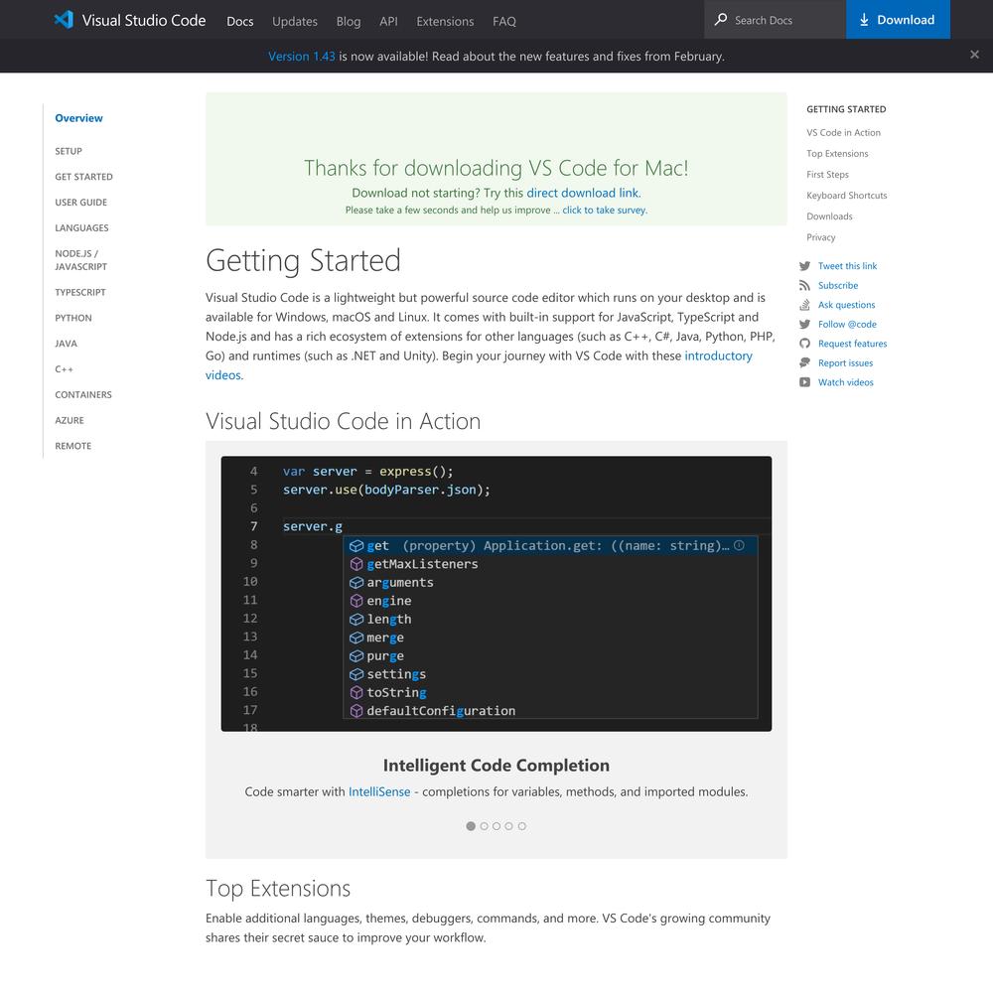Viewport: 993px width, 993px height.
Task: Jump to First Steps in page outline
Action: coord(828,175)
